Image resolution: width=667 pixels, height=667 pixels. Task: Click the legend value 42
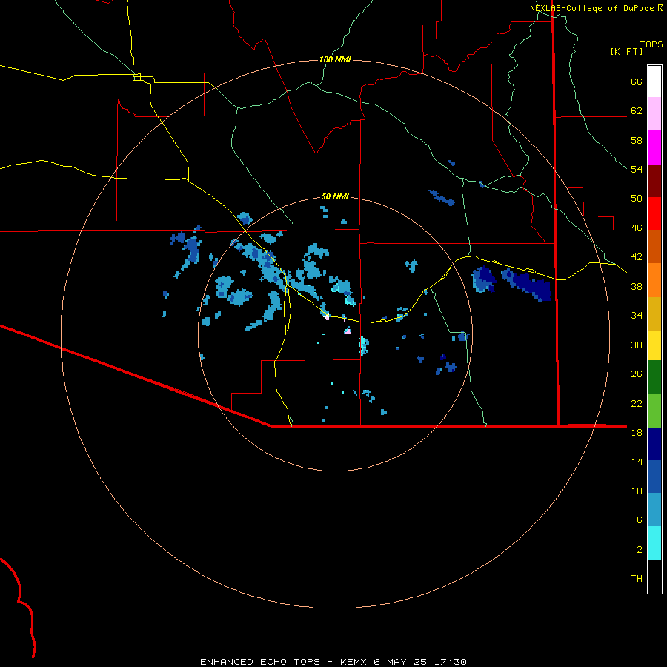(637, 257)
